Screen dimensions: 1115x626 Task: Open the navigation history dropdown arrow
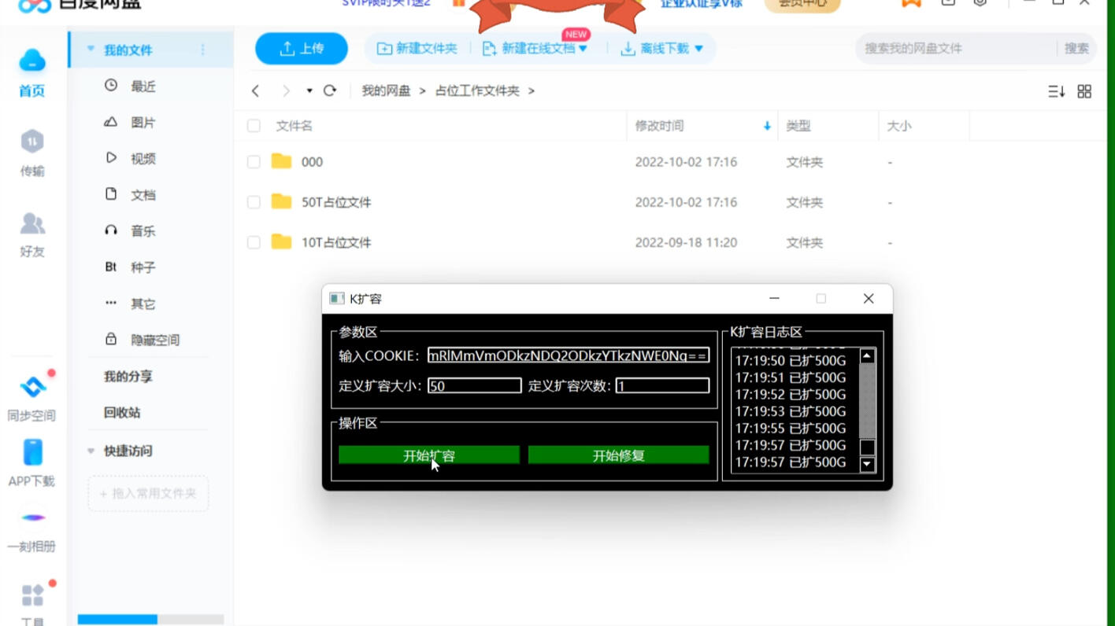pyautogui.click(x=309, y=90)
